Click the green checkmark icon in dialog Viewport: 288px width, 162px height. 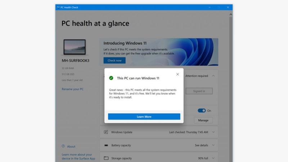pyautogui.click(x=111, y=78)
